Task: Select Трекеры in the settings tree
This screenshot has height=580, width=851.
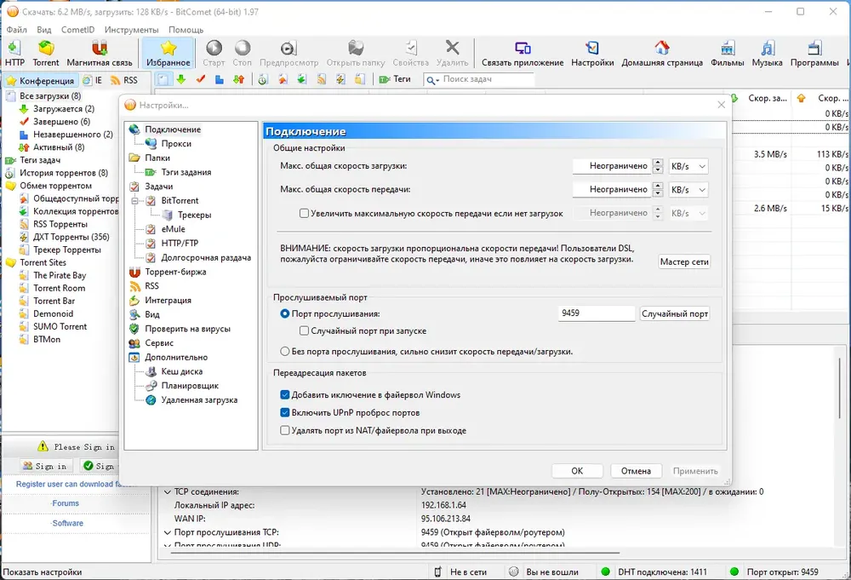Action: click(x=194, y=215)
